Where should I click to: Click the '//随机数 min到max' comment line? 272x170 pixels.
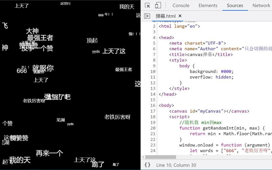pos(200,122)
